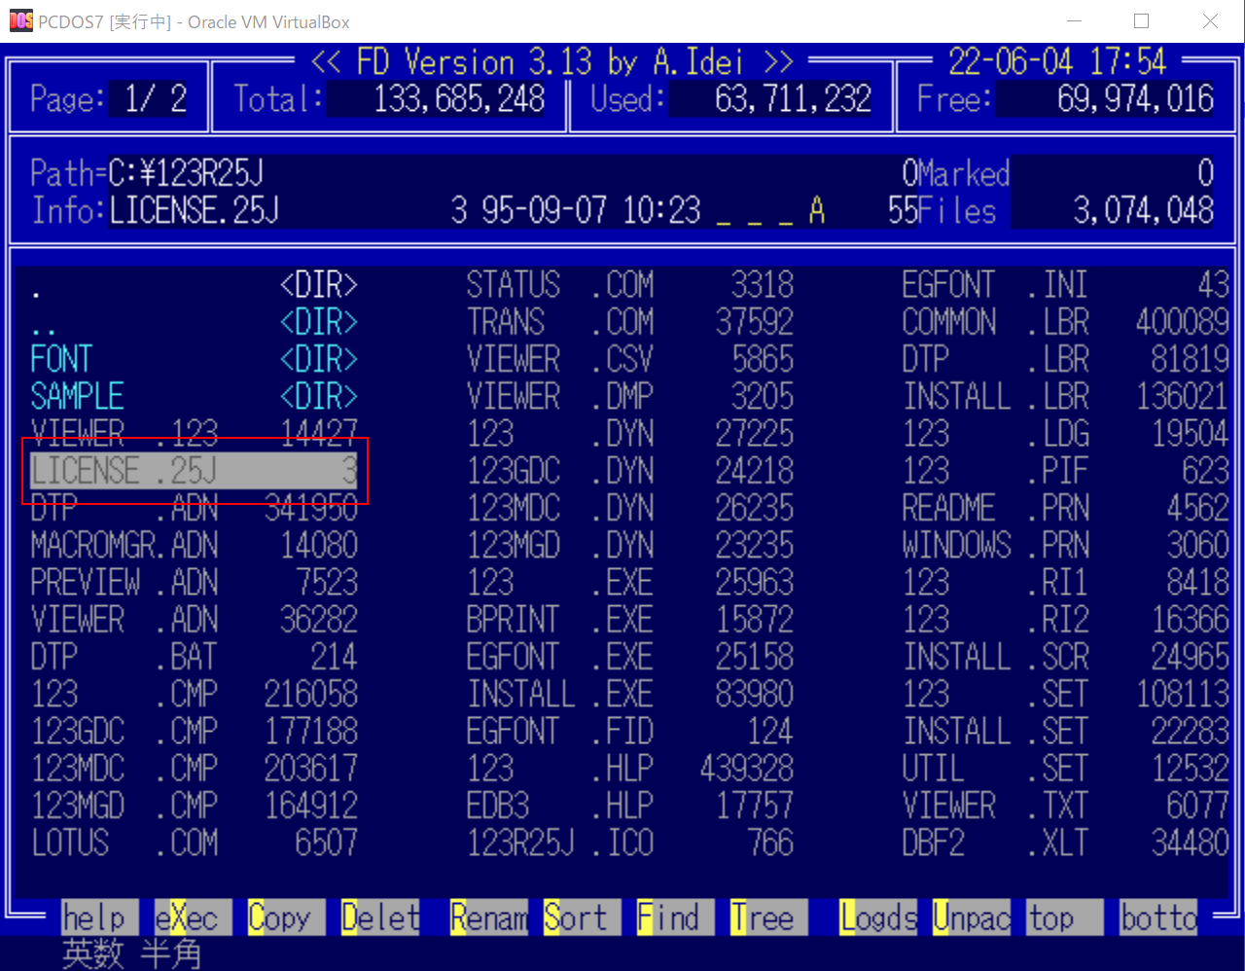The height and width of the screenshot is (971, 1245).
Task: Select the Unpac command in bottom bar
Action: click(x=972, y=917)
